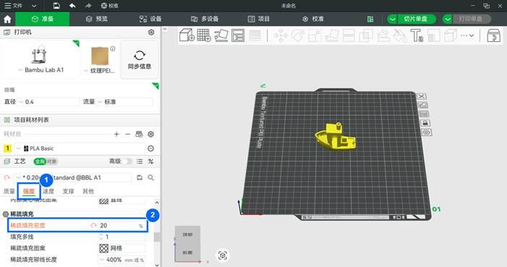Switch to the 多设备 tab
Screen dimensions: 507x267
pyautogui.click(x=205, y=19)
